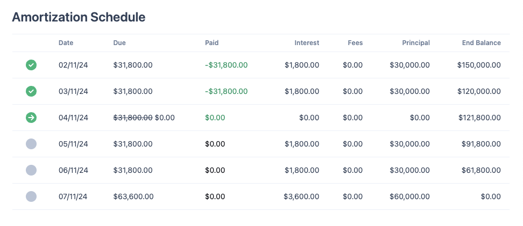Click the $60,000.00 principal value
The width and height of the screenshot is (523, 226).
(x=409, y=196)
